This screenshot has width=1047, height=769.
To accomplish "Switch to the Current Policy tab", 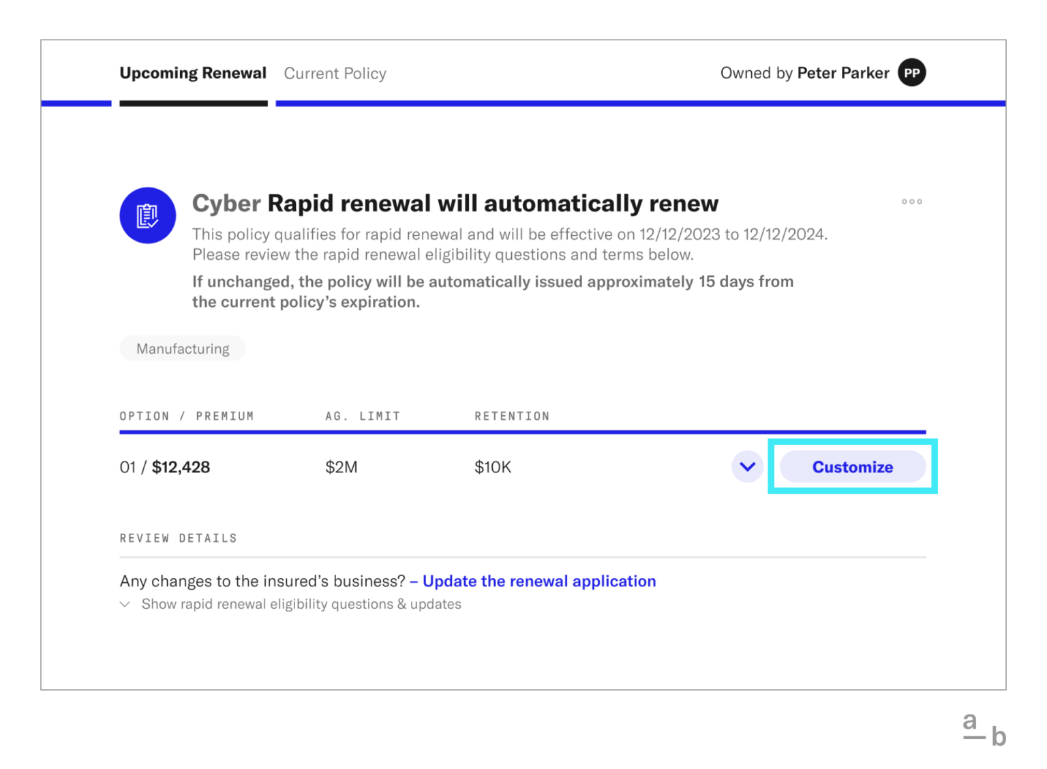I will click(x=335, y=73).
